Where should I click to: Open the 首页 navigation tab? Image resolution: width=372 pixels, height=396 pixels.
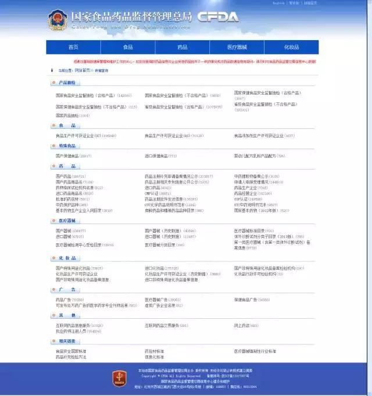pos(73,47)
